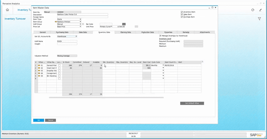This screenshot has width=267, height=139.
Task: Click the Weight input field
Action: [67, 44]
